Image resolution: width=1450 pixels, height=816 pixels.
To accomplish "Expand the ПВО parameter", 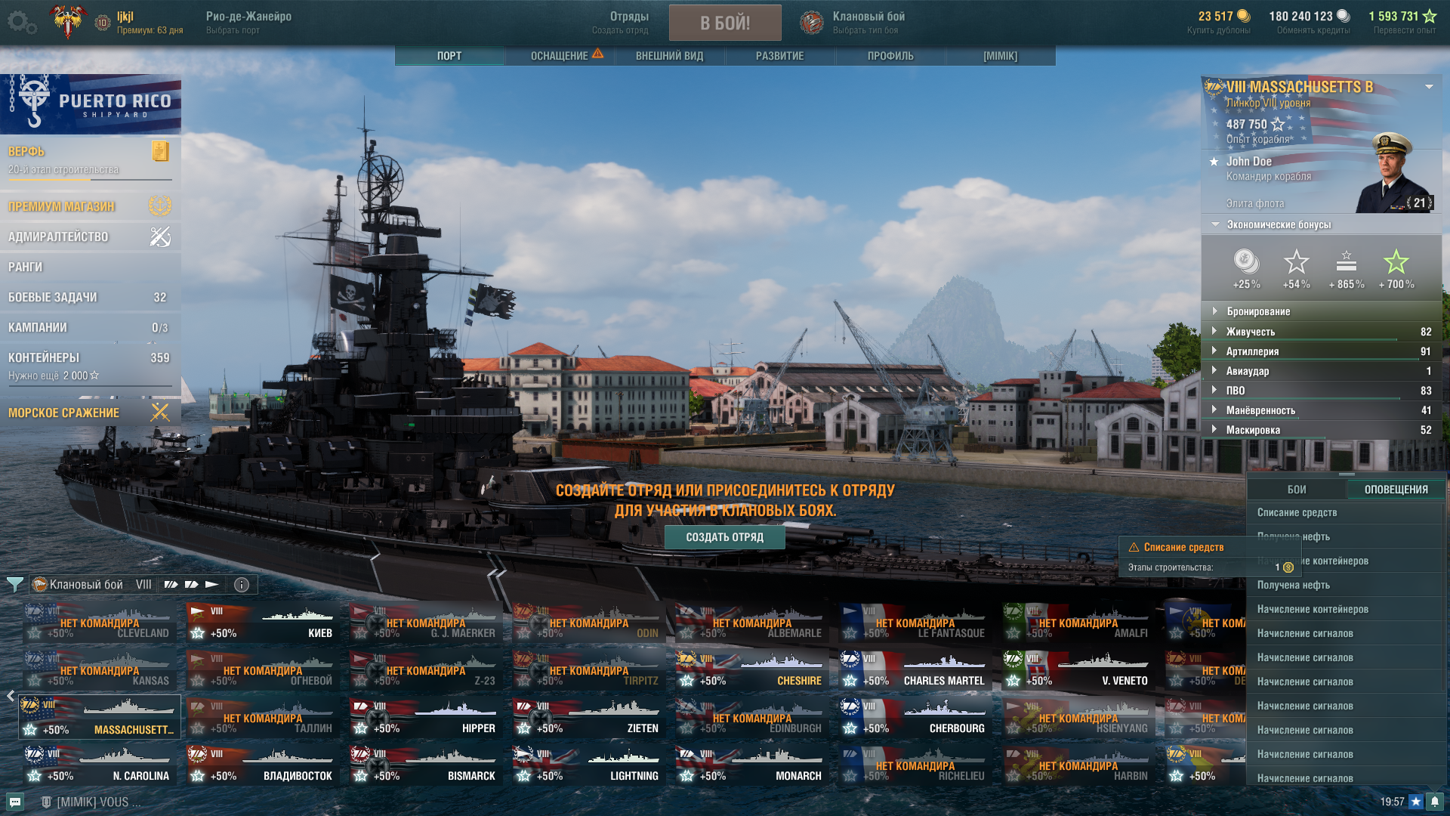I will point(1322,390).
